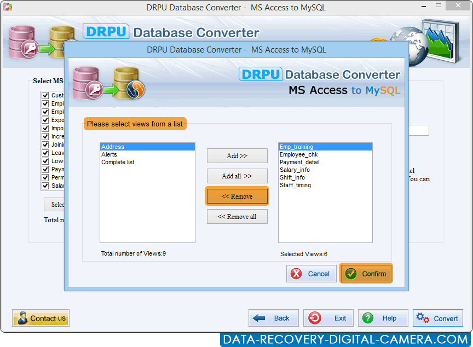Toggle the Expo table checkbox
The width and height of the screenshot is (473, 347).
(45, 120)
